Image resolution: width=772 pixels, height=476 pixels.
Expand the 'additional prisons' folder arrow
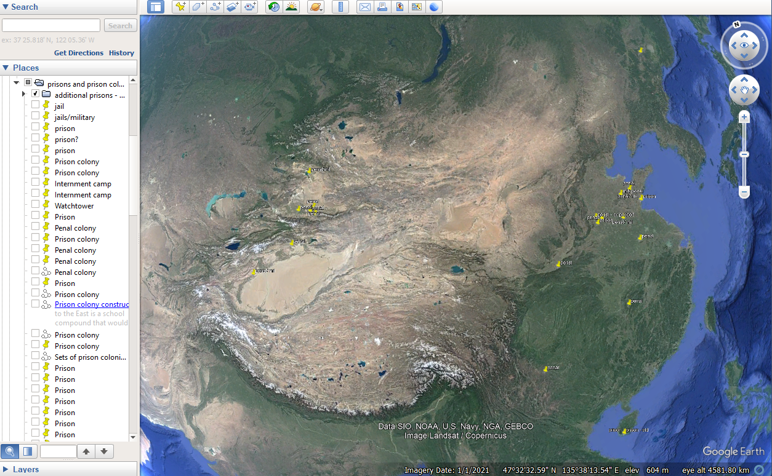coord(24,95)
